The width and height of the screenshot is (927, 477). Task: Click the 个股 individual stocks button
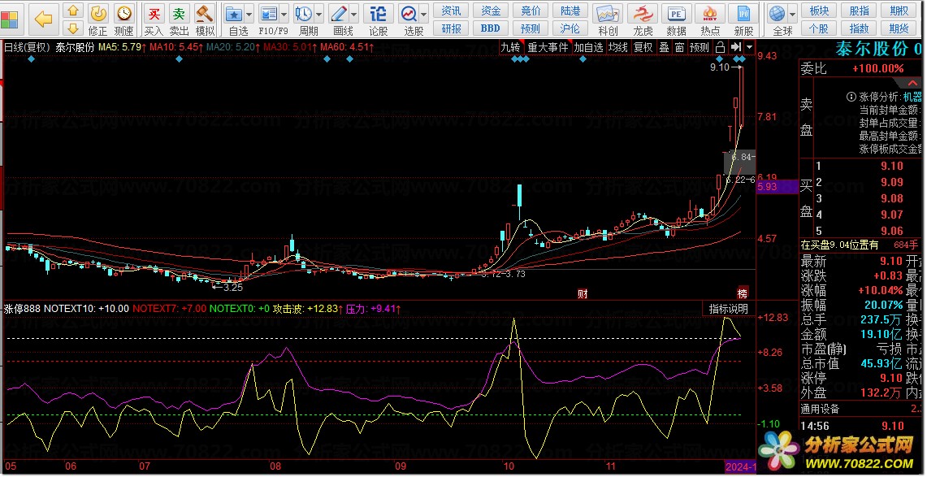pyautogui.click(x=819, y=28)
